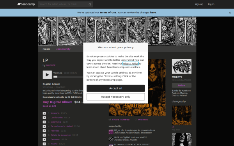Screen dimensions: 234x146
Task: Click the MUERTE header banner image
Action: [x=117, y=31]
